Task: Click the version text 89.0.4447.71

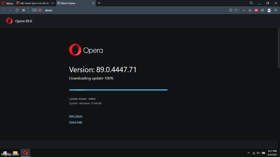Action: coord(116,70)
